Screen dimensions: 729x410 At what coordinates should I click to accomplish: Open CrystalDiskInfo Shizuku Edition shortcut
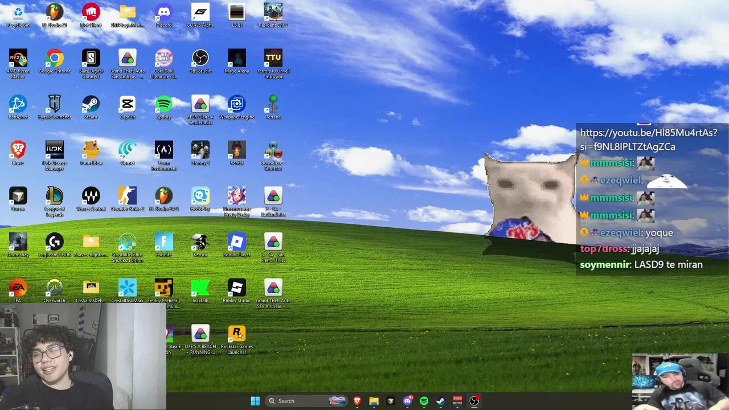click(128, 248)
